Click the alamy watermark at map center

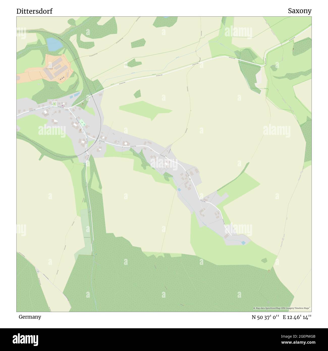click(x=164, y=163)
